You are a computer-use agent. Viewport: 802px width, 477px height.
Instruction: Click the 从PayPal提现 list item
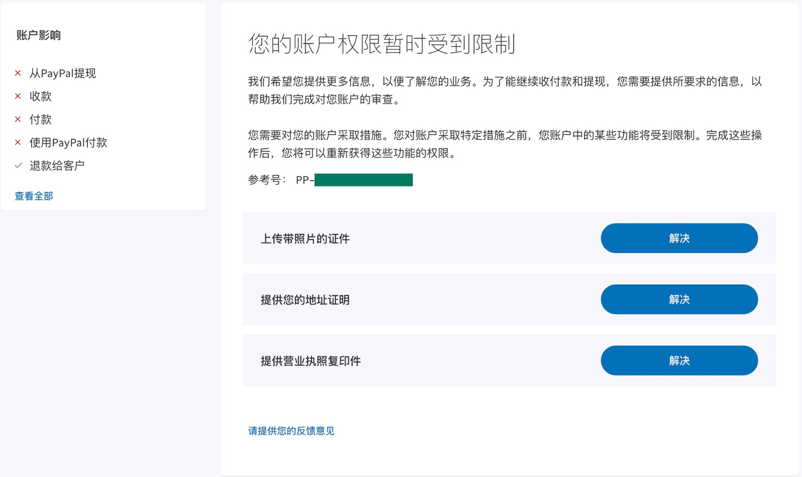pyautogui.click(x=63, y=74)
